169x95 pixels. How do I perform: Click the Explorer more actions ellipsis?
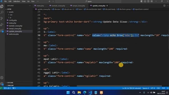coord(30,6)
